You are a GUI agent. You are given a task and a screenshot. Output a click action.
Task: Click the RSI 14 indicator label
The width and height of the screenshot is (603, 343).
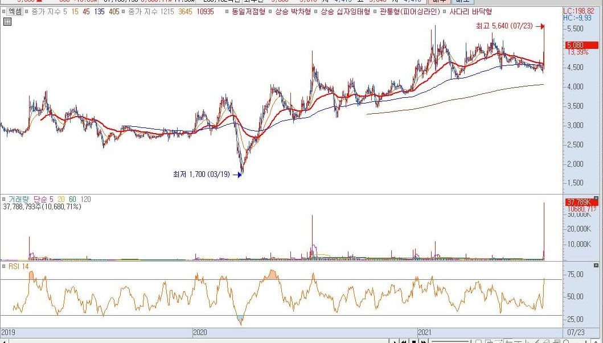click(x=18, y=266)
